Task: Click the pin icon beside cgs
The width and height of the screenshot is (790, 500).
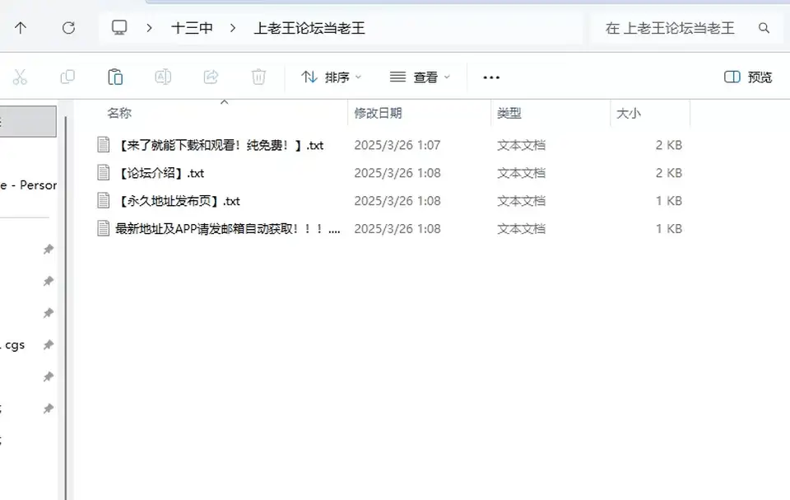Action: [x=49, y=345]
